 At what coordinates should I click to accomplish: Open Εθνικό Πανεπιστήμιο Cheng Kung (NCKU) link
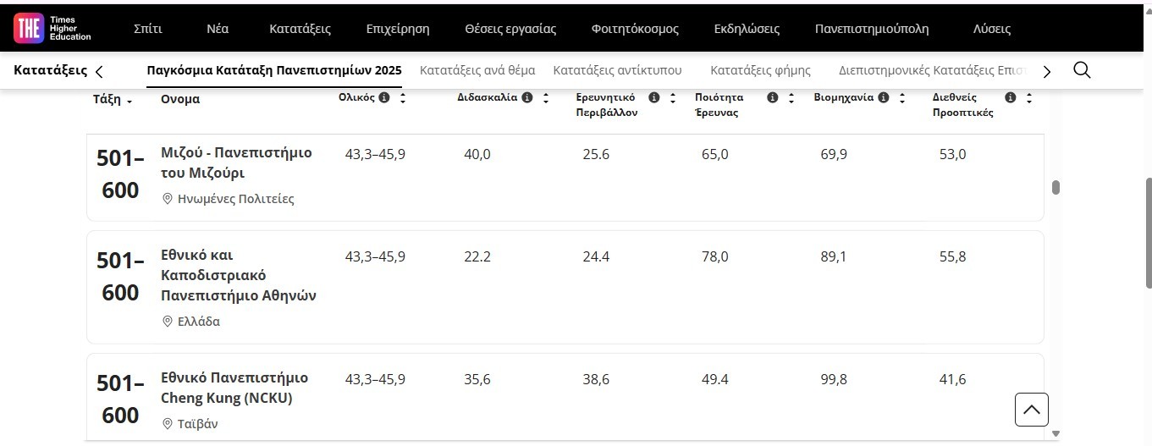tap(234, 388)
